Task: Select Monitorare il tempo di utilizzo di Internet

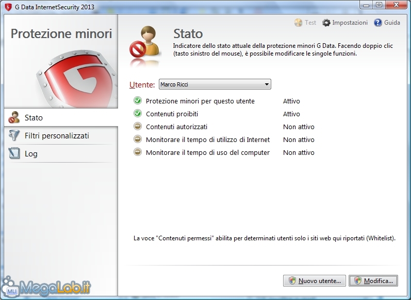Action: pos(224,139)
